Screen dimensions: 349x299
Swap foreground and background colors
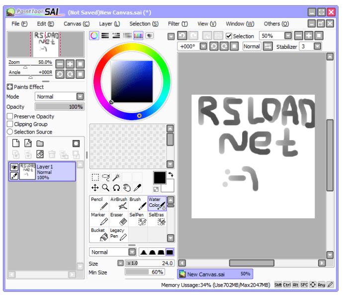pyautogui.click(x=171, y=174)
